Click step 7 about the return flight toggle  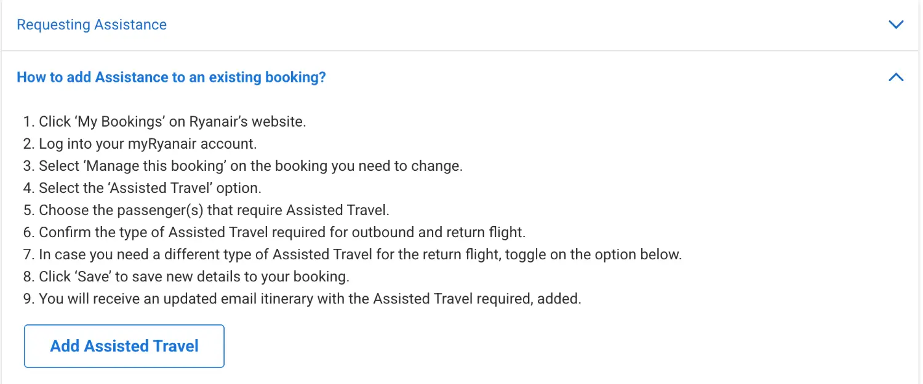point(360,254)
